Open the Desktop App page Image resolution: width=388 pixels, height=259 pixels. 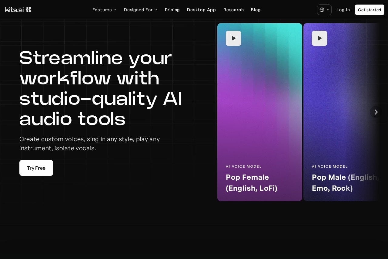(x=201, y=10)
